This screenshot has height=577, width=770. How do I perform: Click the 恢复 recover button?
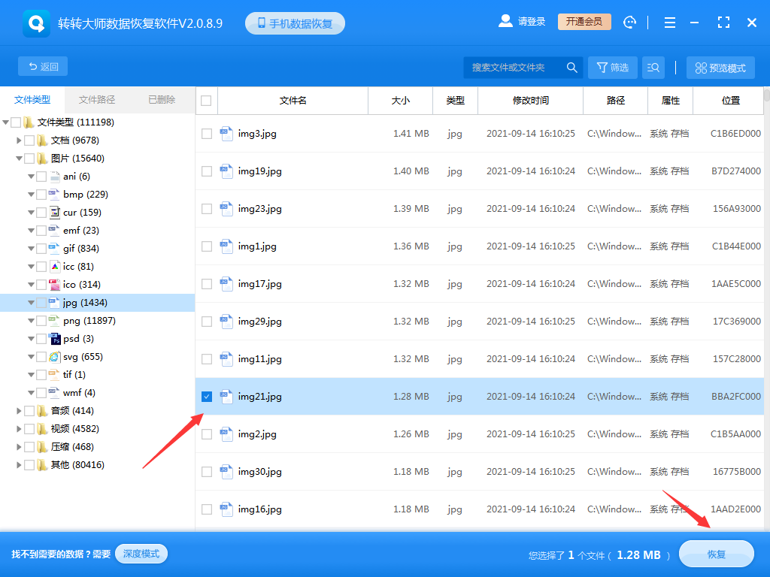pos(716,554)
